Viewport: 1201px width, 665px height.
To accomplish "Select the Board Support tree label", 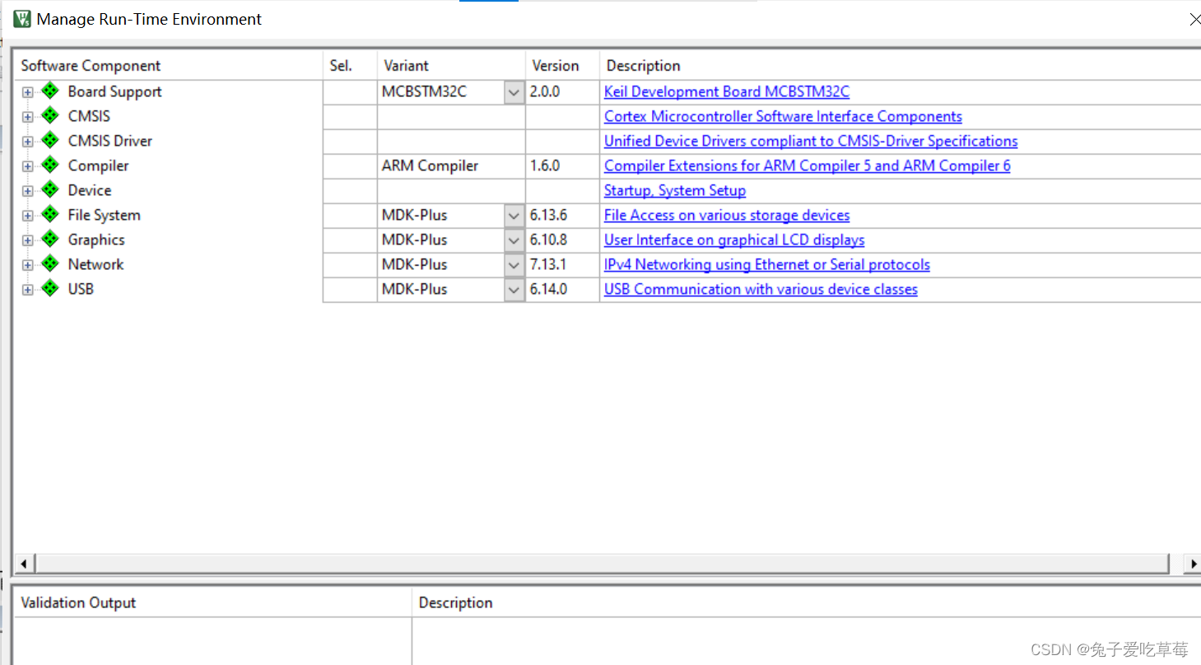I will point(114,91).
